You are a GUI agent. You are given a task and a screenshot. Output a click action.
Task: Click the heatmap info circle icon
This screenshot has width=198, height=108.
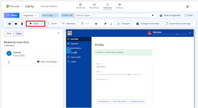pos(96,24)
